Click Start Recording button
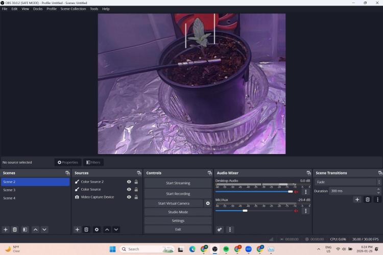This screenshot has height=255, width=383. click(x=178, y=194)
